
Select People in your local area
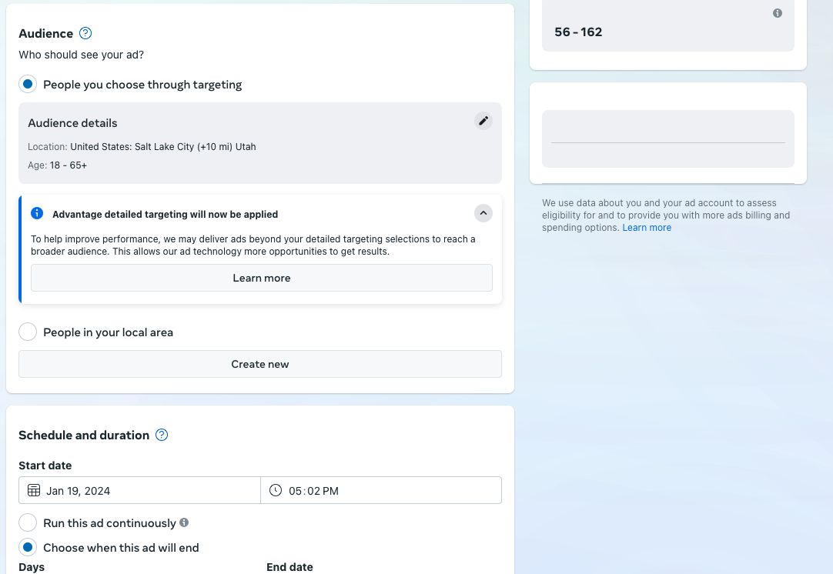28,332
